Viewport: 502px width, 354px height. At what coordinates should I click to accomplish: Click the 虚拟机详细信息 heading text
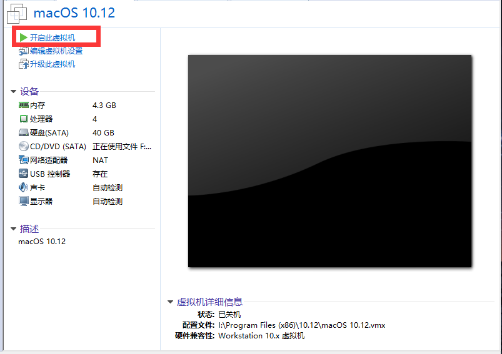point(209,302)
